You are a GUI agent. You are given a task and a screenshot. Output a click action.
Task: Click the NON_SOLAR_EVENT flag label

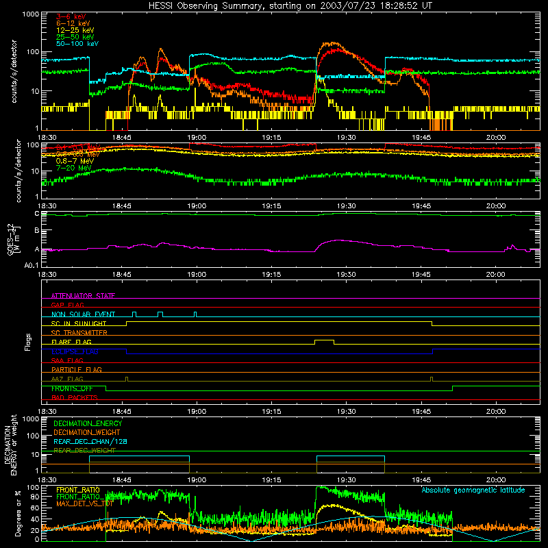pyautogui.click(x=83, y=314)
